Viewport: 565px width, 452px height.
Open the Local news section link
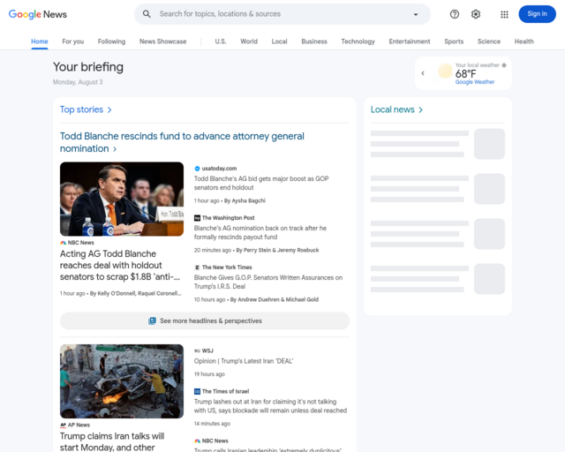[x=392, y=109]
